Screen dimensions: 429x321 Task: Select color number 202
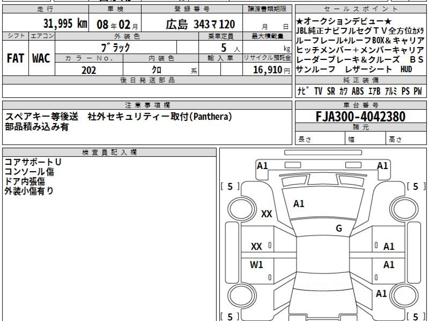[89, 70]
